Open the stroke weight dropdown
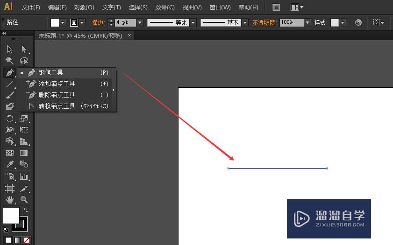Image resolution: width=393 pixels, height=245 pixels. tap(140, 23)
